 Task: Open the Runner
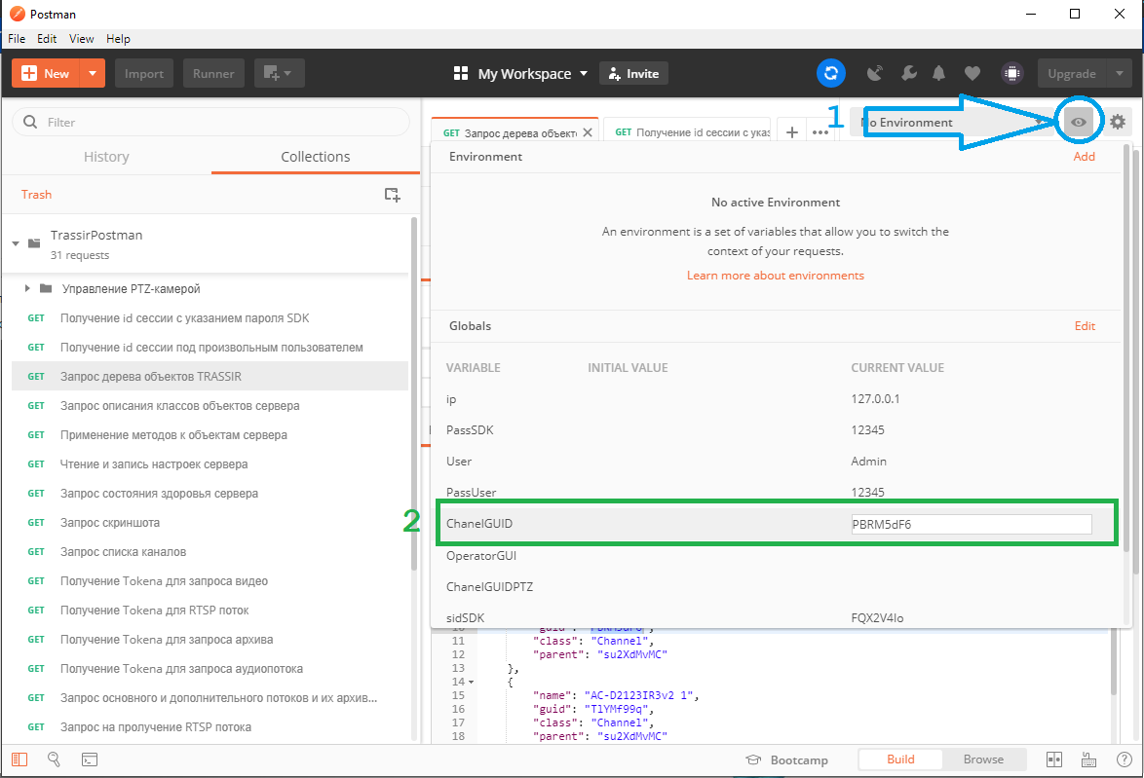[213, 73]
